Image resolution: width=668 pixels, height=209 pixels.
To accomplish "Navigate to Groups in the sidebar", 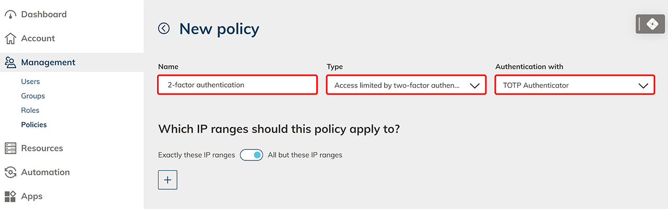I will [33, 96].
